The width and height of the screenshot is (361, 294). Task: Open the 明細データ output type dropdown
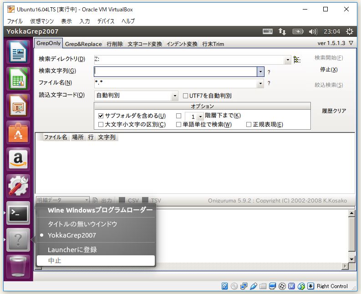63,200
